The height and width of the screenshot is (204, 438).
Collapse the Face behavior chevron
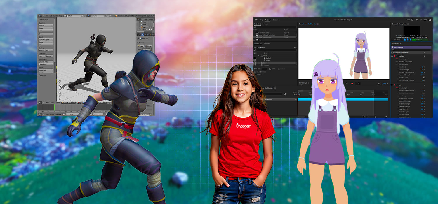397,85
